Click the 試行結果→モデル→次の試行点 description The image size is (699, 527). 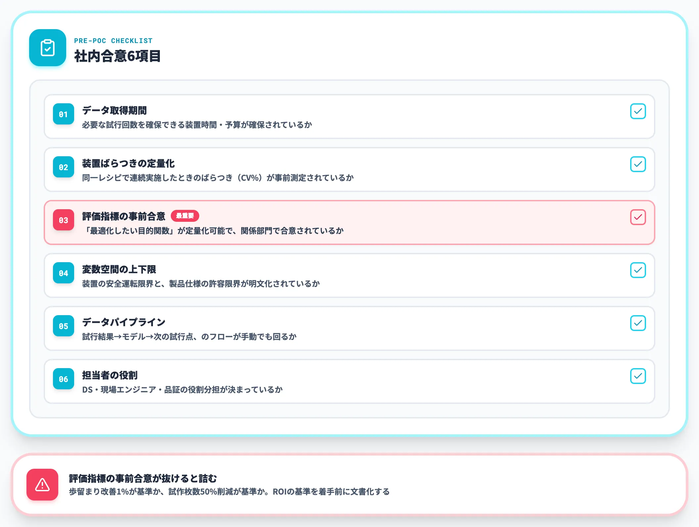pyautogui.click(x=189, y=337)
